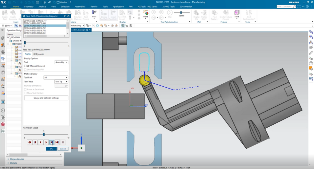Switch to the JANUS Tools ribbon tab
Image resolution: width=314 pixels, height=169 pixels.
tap(169, 7)
